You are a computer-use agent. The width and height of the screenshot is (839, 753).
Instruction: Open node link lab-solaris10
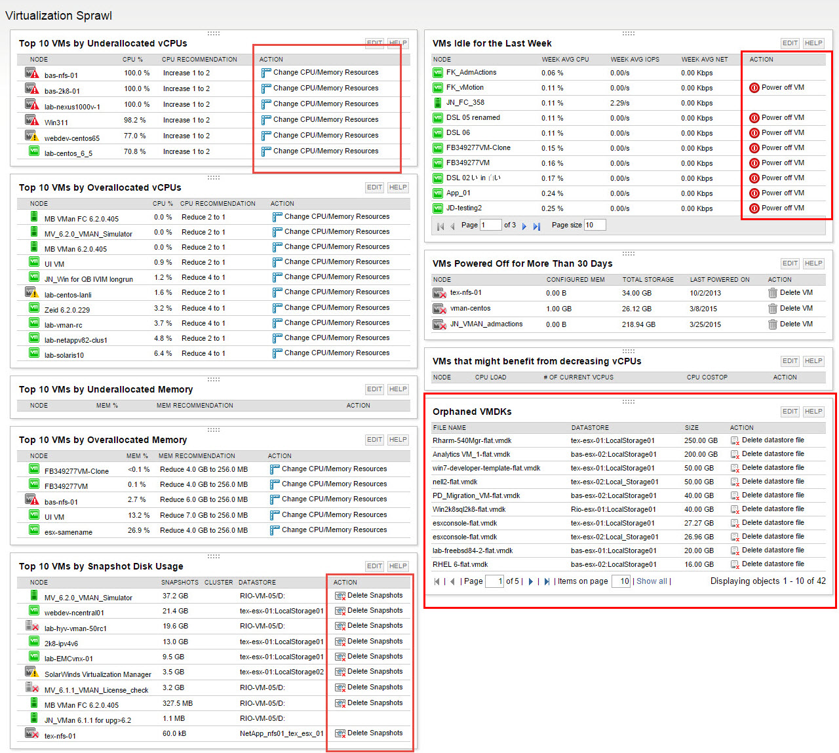coord(64,355)
